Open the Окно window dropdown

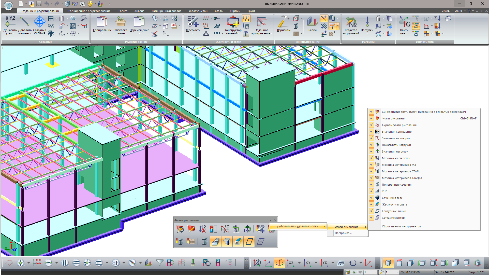pyautogui.click(x=460, y=11)
